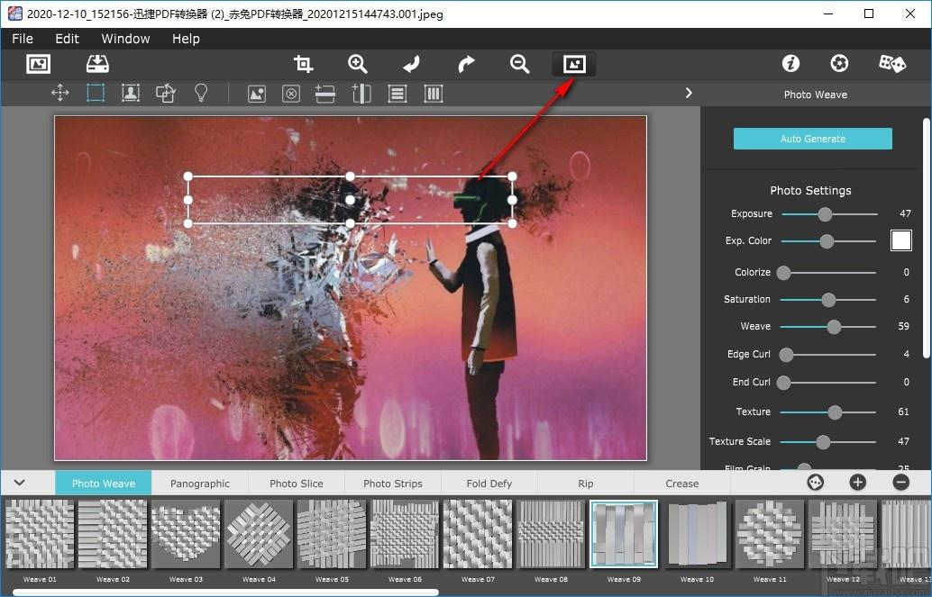Select the Weave 11 preset thumbnail

point(770,535)
